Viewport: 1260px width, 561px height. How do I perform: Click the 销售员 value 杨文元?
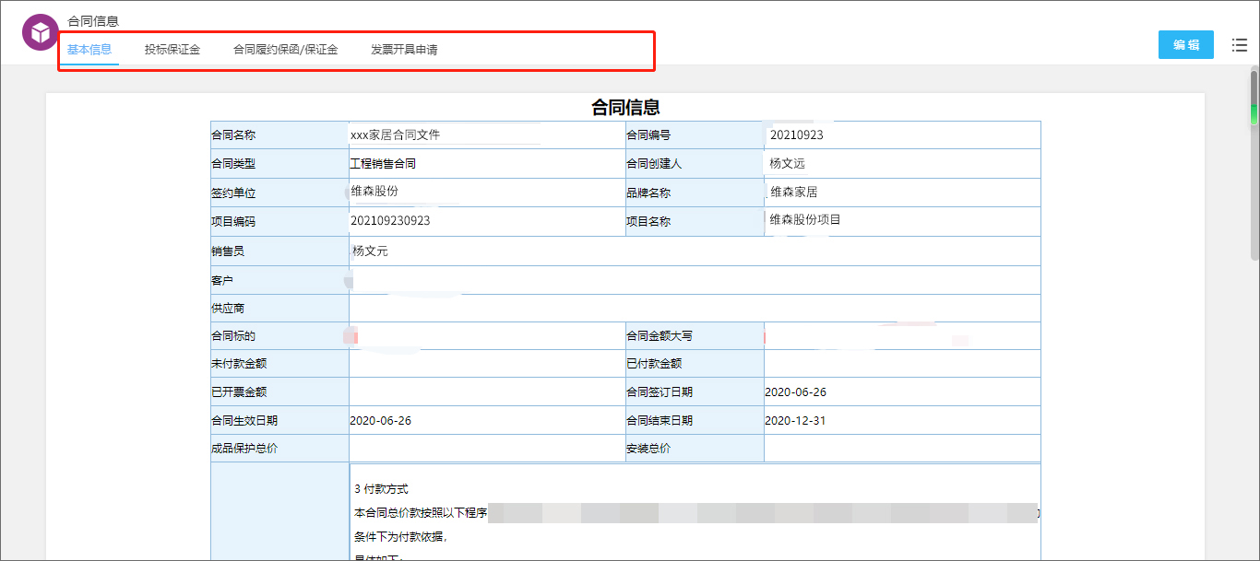click(x=370, y=251)
